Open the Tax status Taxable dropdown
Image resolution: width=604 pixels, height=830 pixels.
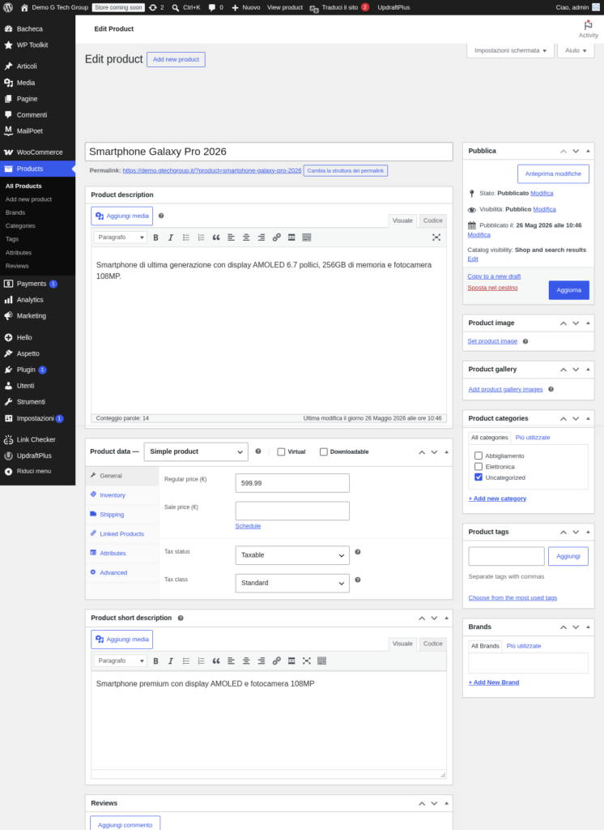292,555
